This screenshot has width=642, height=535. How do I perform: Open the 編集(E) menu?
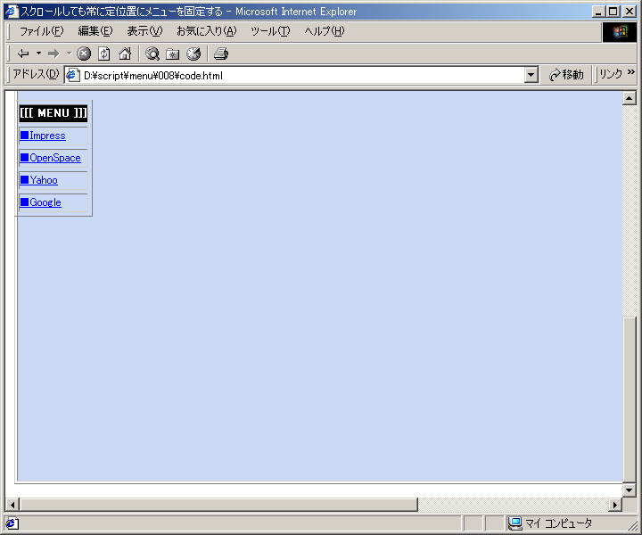pyautogui.click(x=95, y=31)
